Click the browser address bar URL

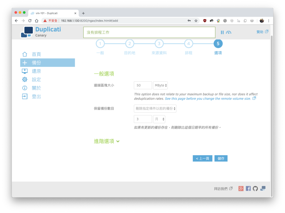pos(89,21)
